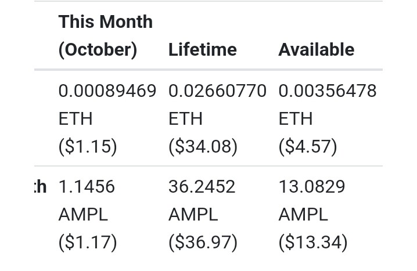417x271 pixels.
Task: Click the ($34.08) lifetime ETH dollar value
Action: [203, 146]
